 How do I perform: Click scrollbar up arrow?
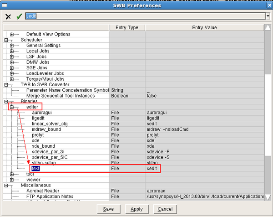point(268,27)
